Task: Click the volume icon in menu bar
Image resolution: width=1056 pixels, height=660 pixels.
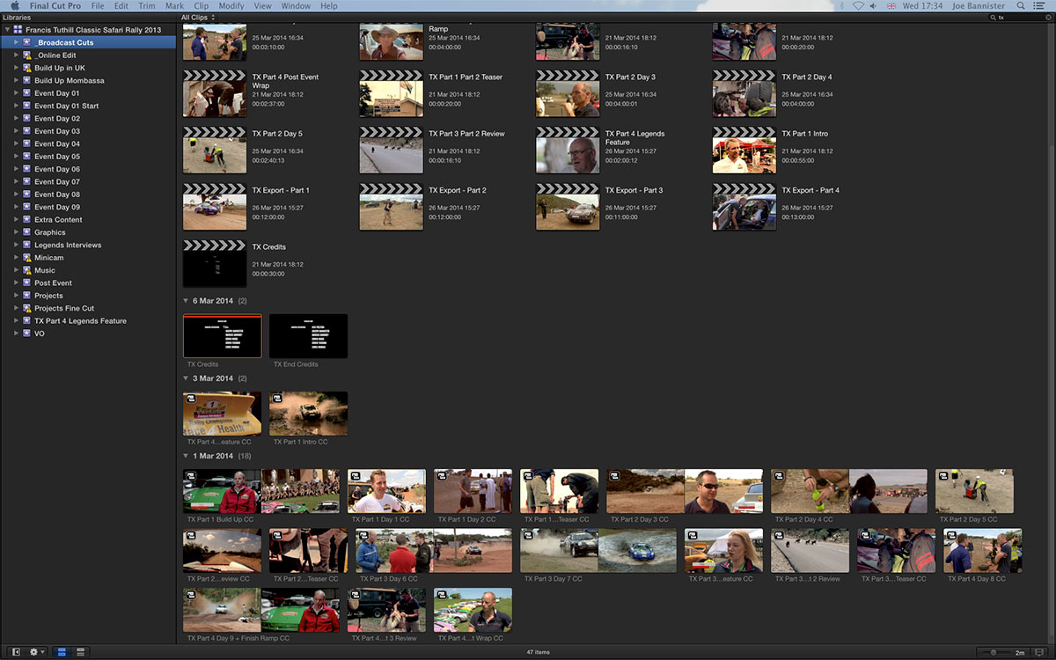Action: tap(874, 5)
